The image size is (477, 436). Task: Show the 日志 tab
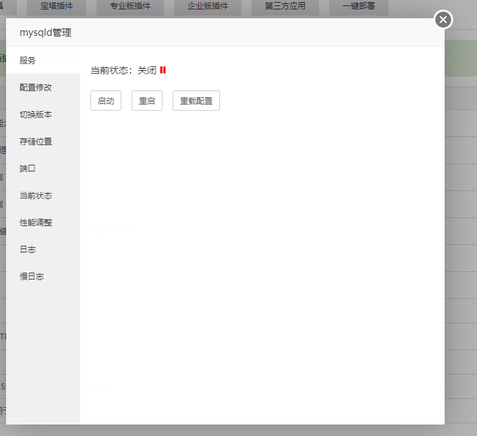coord(43,250)
